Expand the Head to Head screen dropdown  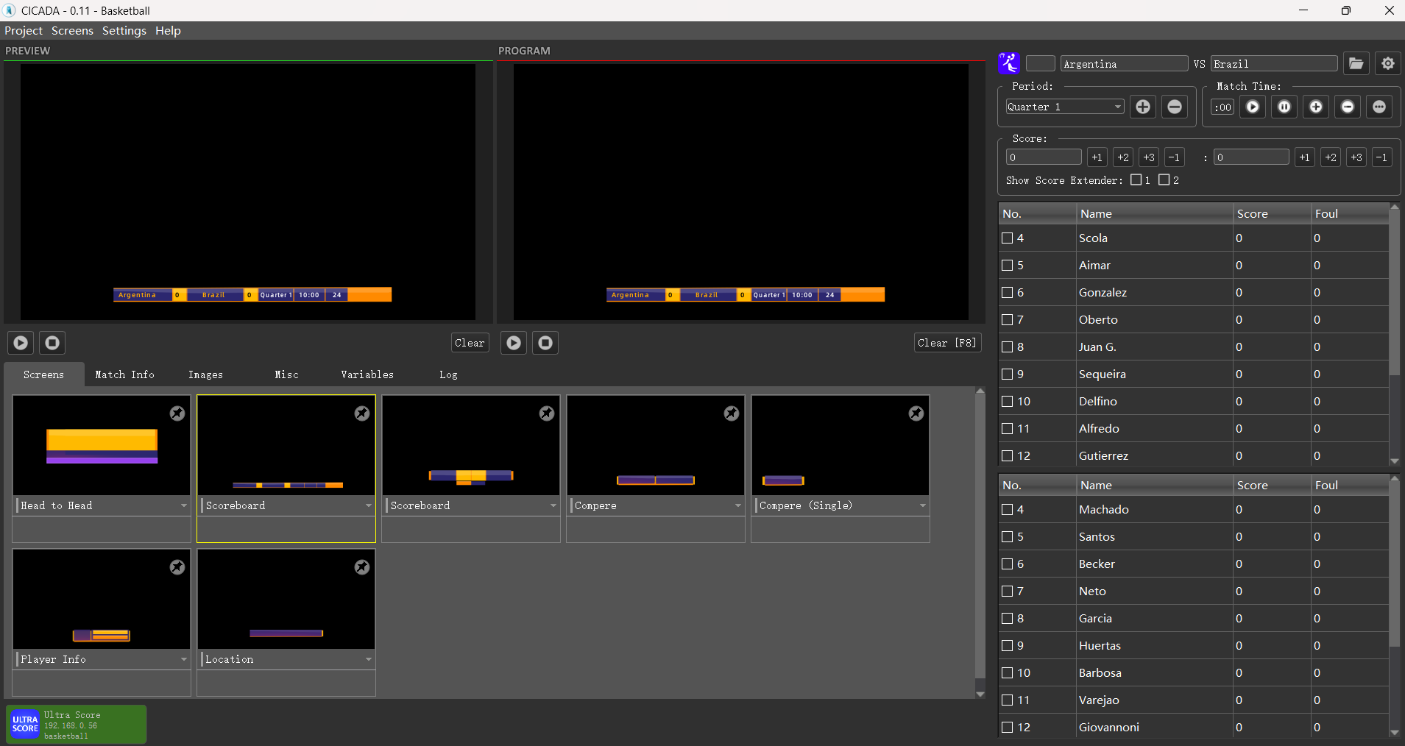click(183, 505)
